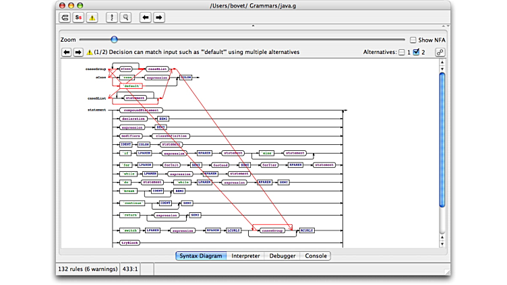This screenshot has height=285, width=507.
Task: Check Alternatives option 1
Action: [402, 52]
